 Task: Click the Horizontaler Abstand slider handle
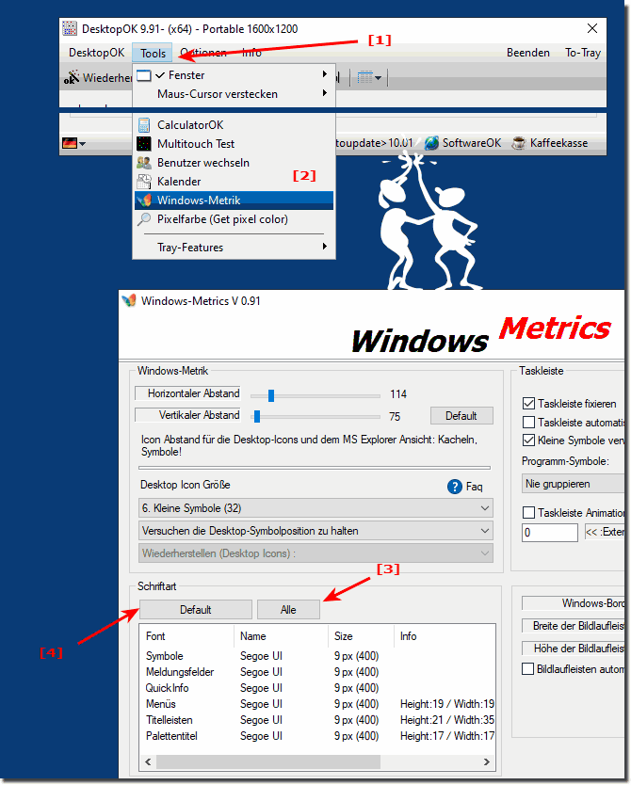271,395
